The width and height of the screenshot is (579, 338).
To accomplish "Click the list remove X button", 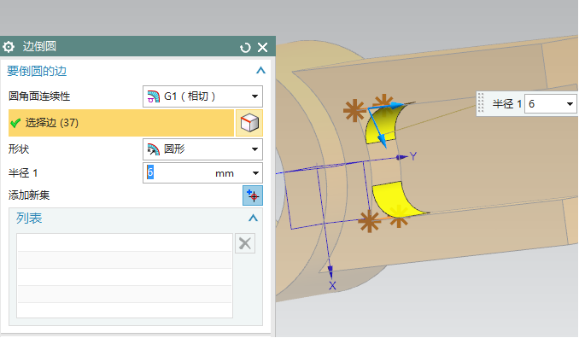I will [x=245, y=243].
